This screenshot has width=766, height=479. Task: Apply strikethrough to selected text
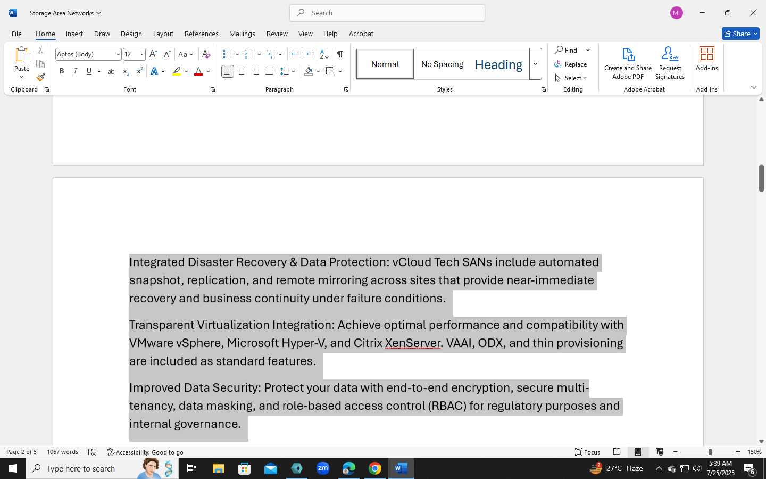click(111, 71)
